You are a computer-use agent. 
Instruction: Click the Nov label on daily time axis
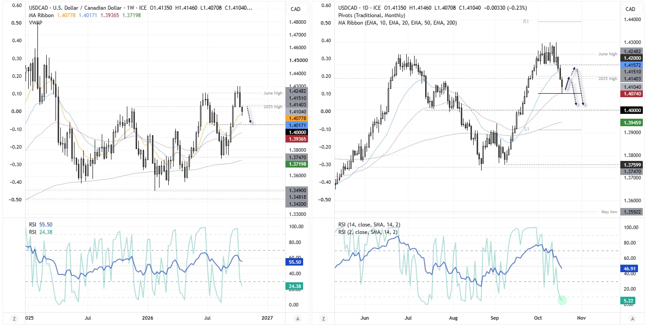(581, 317)
